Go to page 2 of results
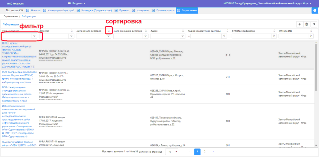Screen dimensions: 319x159 tap(205, 152)
